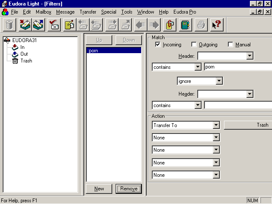
Task: Click the Forward message toolbar icon
Action: [112, 25]
